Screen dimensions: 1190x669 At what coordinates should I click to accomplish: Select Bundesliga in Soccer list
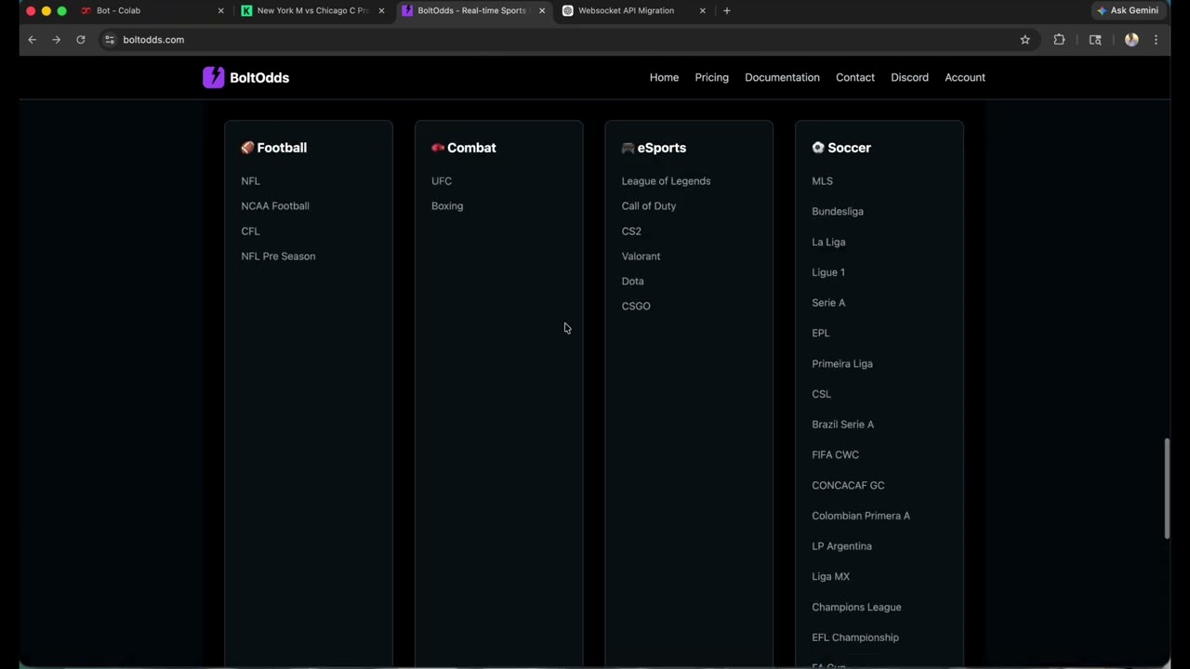[838, 212]
